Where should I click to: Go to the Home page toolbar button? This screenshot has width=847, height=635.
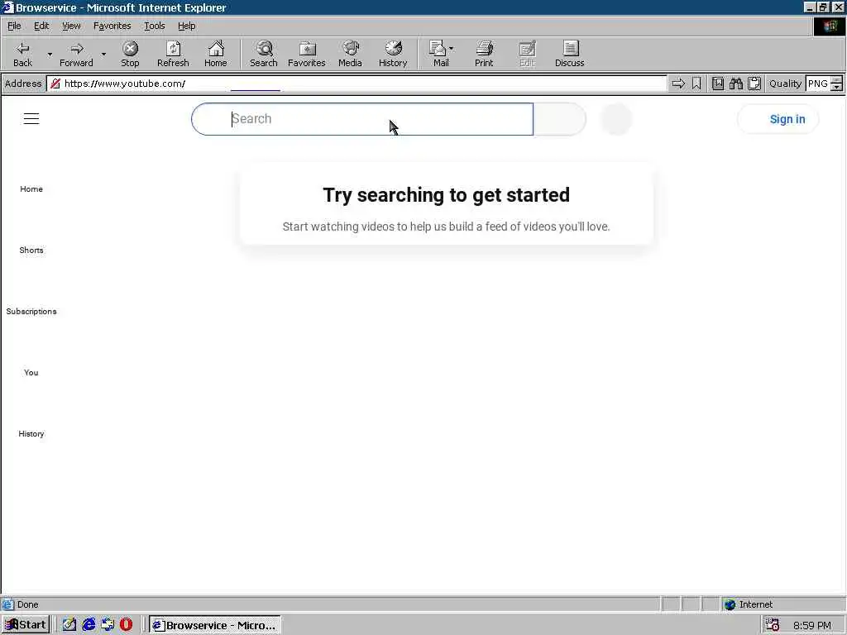(216, 54)
